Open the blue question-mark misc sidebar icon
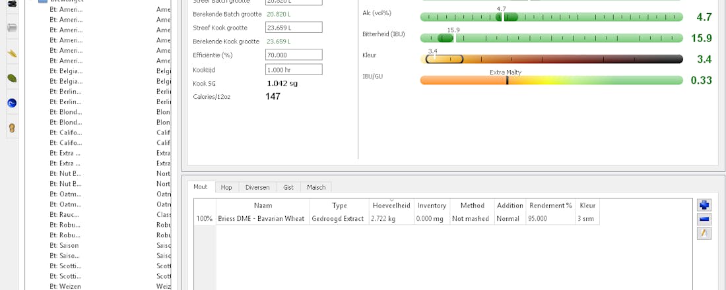Screen dimensions: 726x290 13,103
